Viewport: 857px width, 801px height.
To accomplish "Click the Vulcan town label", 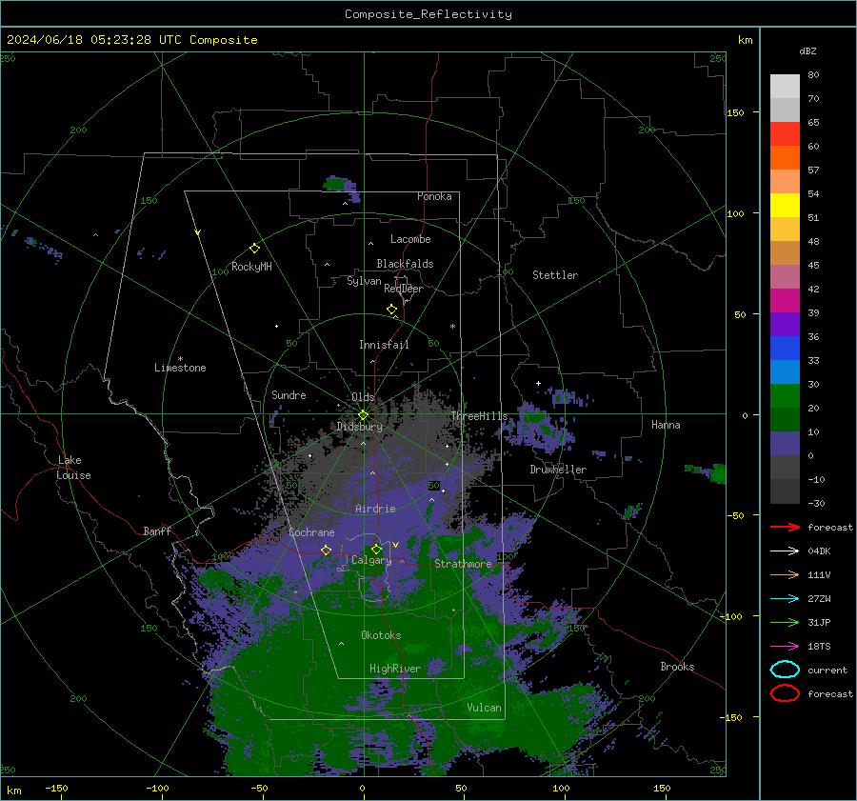I will (x=485, y=708).
